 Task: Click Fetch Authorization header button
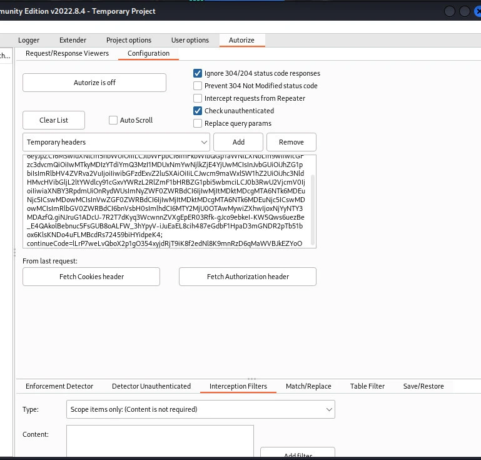[x=248, y=277]
